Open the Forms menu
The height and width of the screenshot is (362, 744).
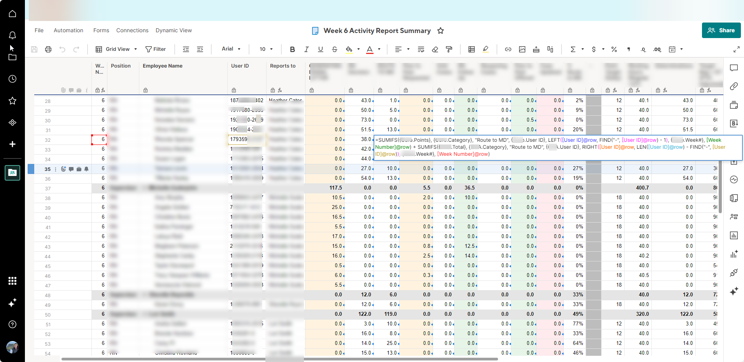pos(101,30)
